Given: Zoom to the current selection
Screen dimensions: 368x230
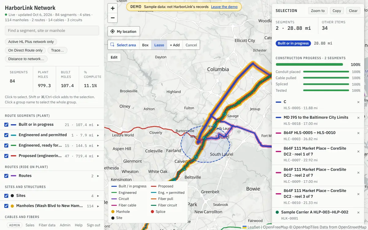Looking at the screenshot, I should click(318, 11).
